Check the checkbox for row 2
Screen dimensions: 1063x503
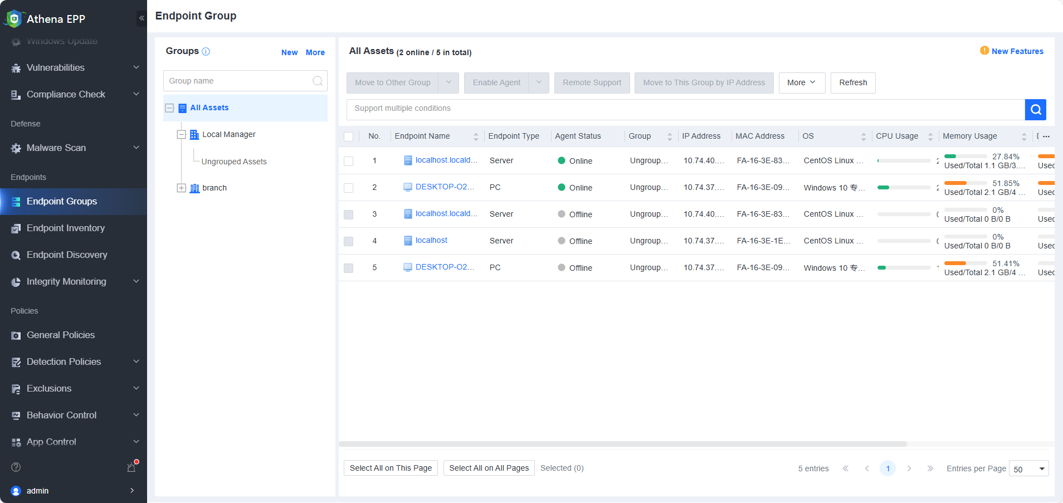click(349, 188)
